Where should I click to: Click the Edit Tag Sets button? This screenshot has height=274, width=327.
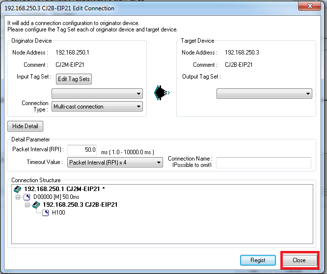(74, 79)
